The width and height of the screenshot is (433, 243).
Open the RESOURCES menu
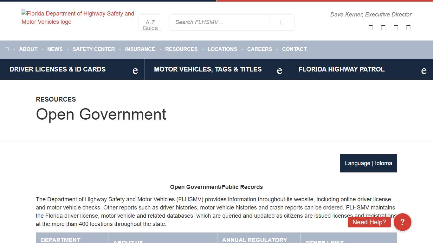click(x=181, y=49)
